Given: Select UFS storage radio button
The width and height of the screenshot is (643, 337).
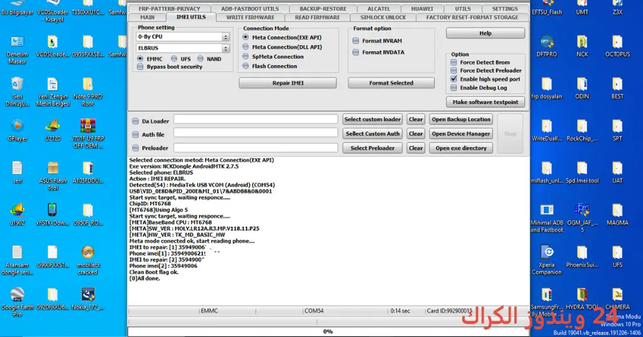Looking at the screenshot, I should pos(175,59).
